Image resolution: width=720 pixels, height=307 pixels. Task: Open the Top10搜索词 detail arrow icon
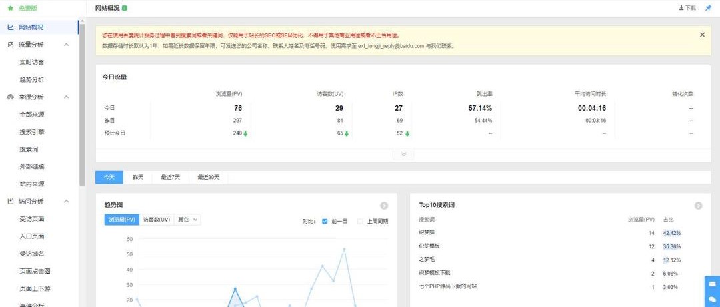[698, 206]
